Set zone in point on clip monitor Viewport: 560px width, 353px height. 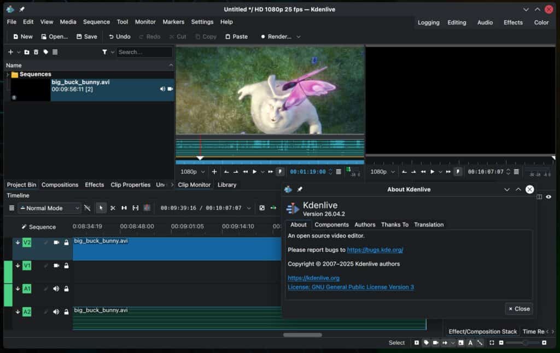(x=226, y=172)
